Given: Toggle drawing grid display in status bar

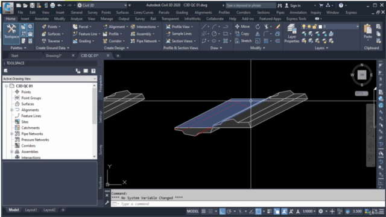Looking at the screenshot, I should pos(203,211).
